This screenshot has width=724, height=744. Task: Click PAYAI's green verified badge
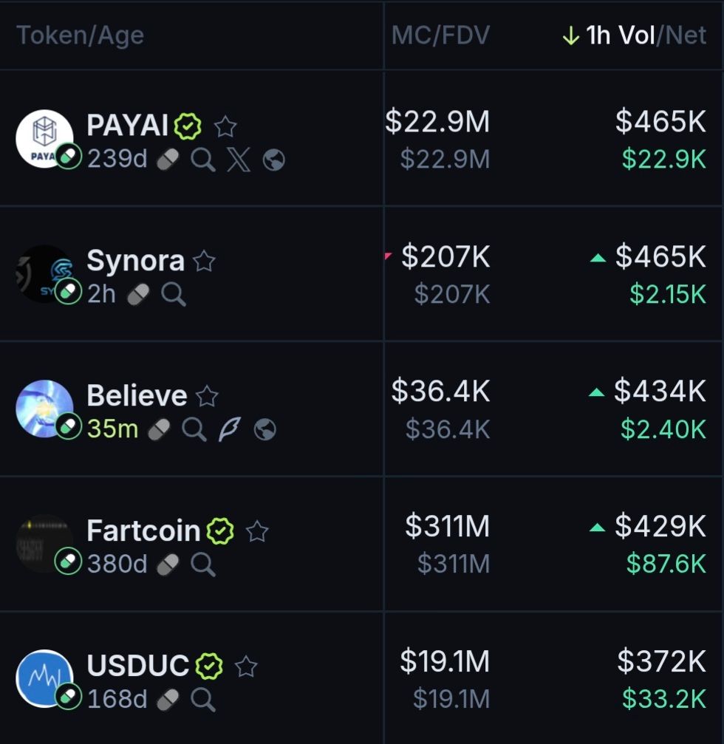click(x=188, y=126)
